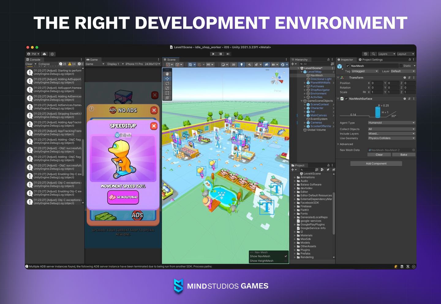
Task: Select the Rect tool in Scene view
Action: click(x=167, y=93)
